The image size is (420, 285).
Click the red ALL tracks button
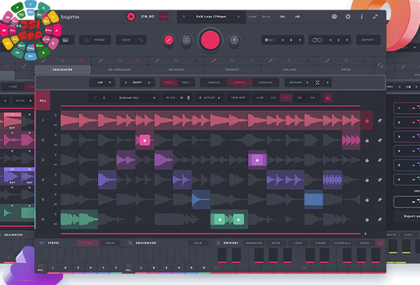pyautogui.click(x=42, y=100)
